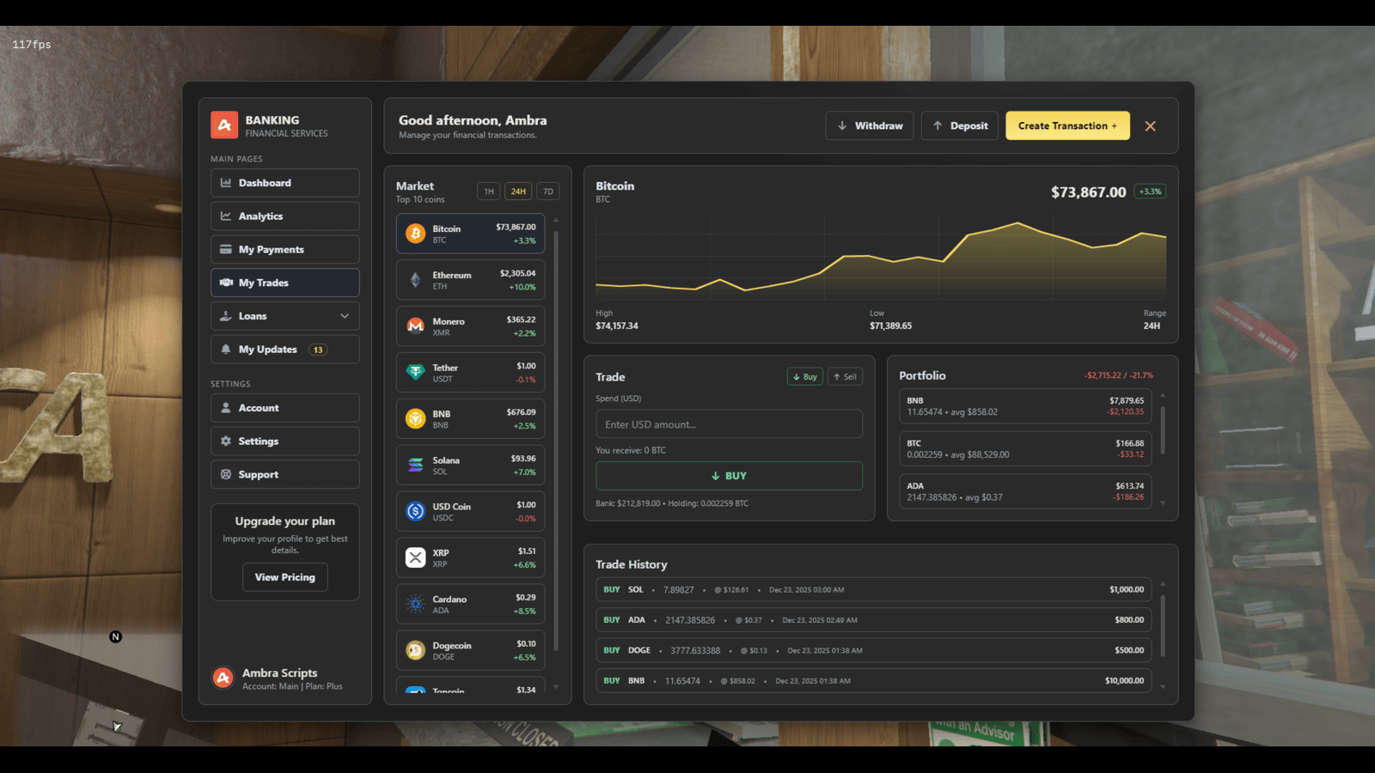This screenshot has height=773, width=1375.
Task: Click the Create Transaction button
Action: tap(1067, 126)
